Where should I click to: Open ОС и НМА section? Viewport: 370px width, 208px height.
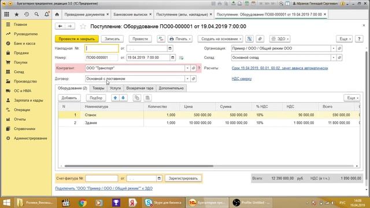(23, 91)
